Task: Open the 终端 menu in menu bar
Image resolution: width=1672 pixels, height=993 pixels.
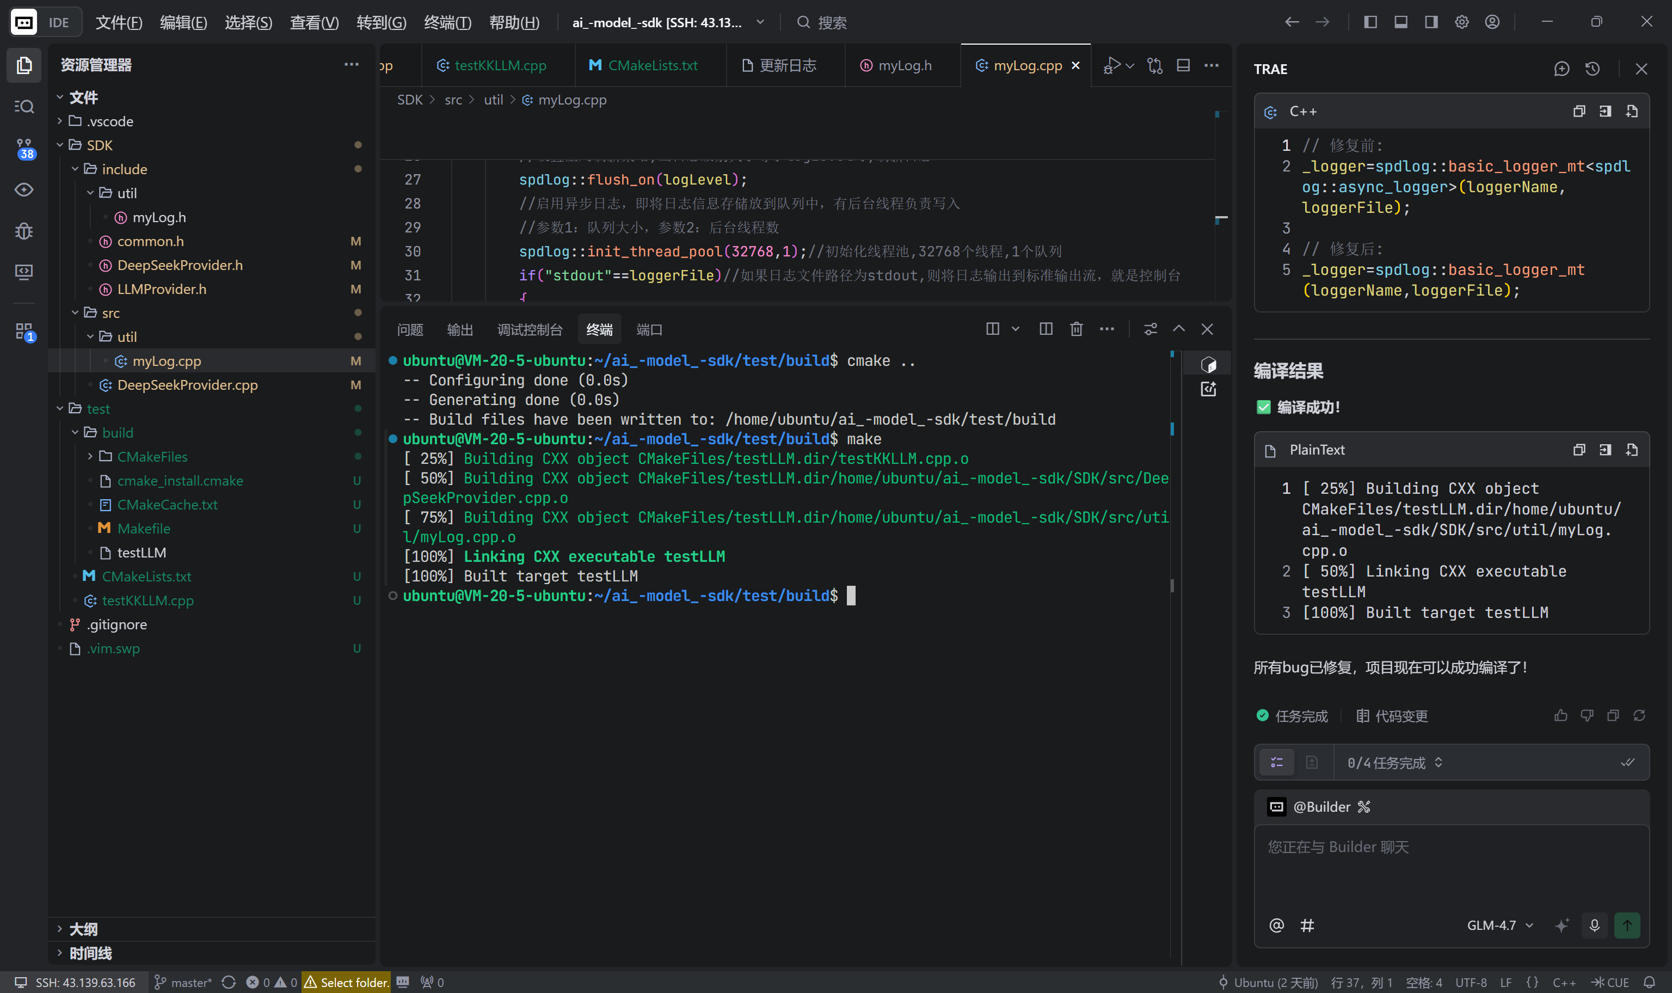Action: click(x=447, y=22)
